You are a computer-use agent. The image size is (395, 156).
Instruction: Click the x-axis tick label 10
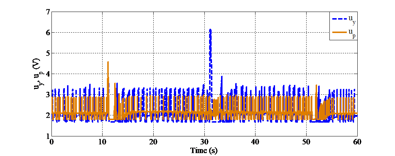pos(102,141)
